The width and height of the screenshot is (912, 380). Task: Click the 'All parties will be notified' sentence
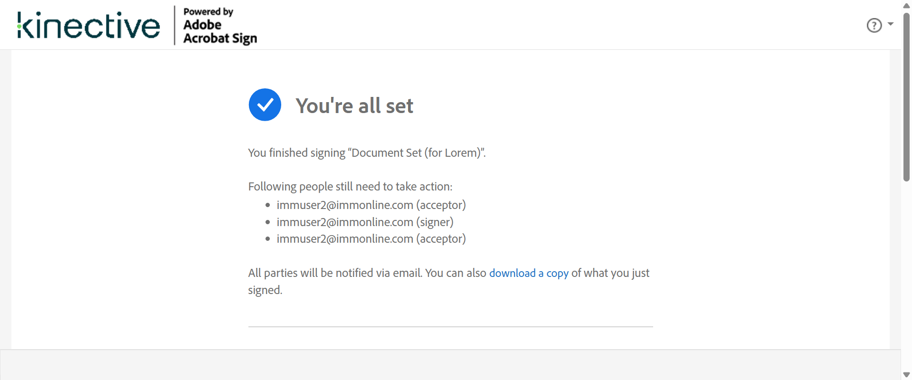[335, 273]
